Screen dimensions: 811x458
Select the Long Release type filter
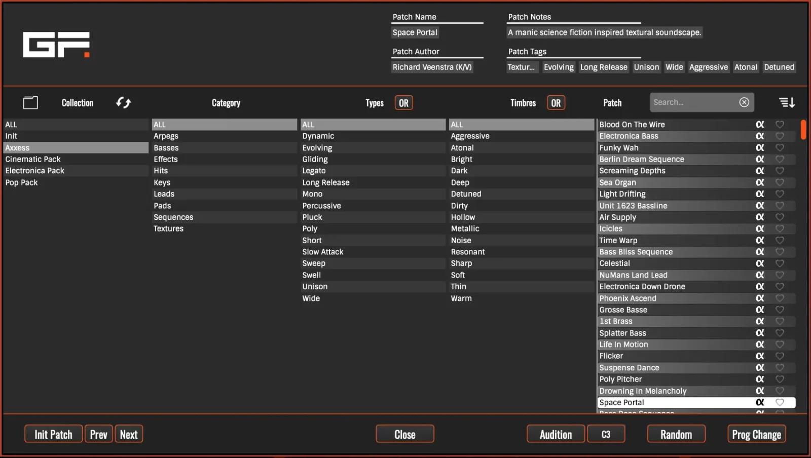(326, 182)
